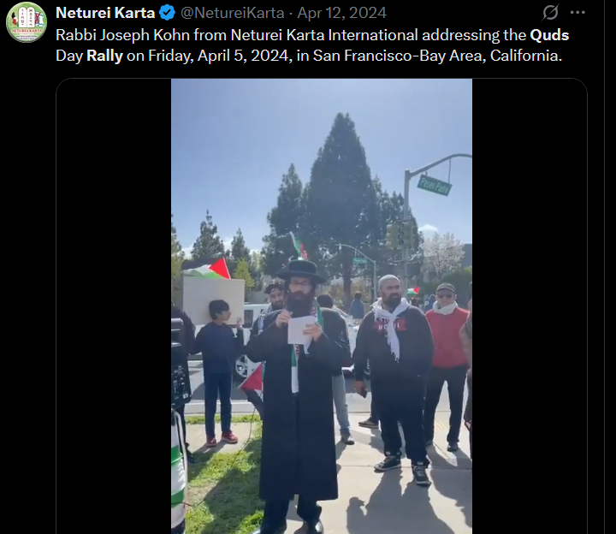Click the left black video letterbox area
The width and height of the screenshot is (616, 534).
(114, 306)
